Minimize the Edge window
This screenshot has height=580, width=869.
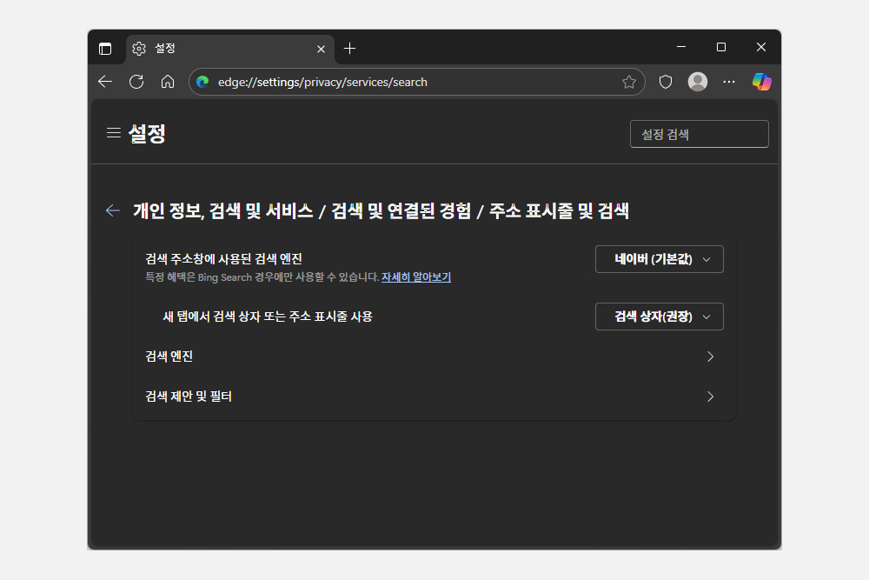pos(681,47)
